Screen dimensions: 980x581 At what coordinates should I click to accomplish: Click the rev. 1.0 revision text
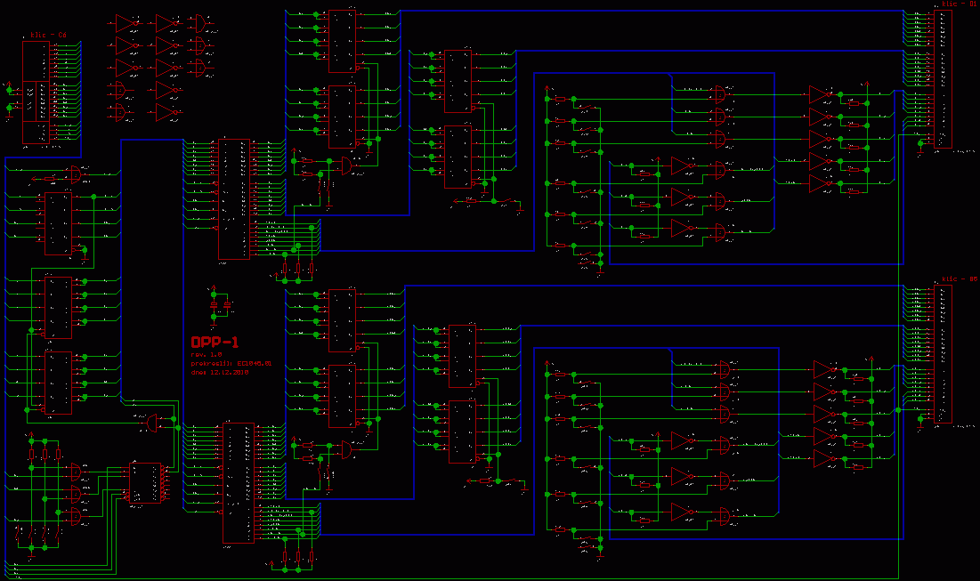pos(207,354)
